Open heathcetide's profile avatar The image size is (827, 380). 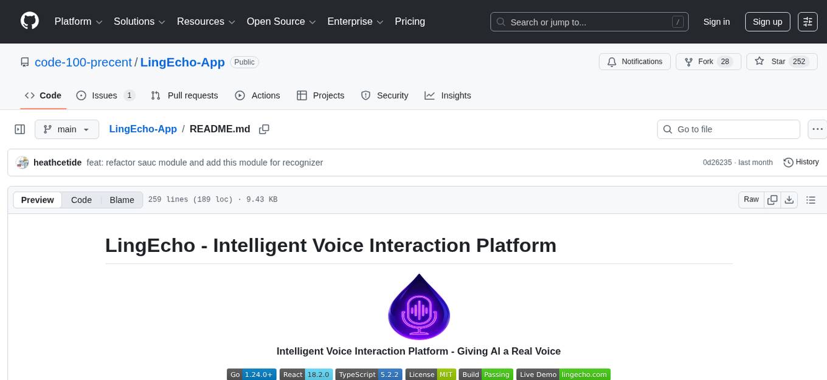point(22,162)
